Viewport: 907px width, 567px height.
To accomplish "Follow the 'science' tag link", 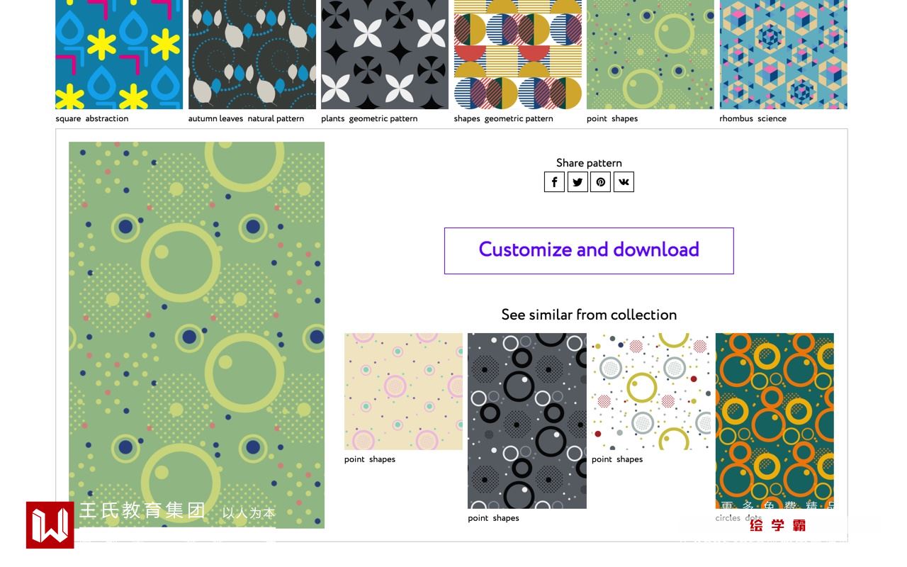I will (x=772, y=118).
